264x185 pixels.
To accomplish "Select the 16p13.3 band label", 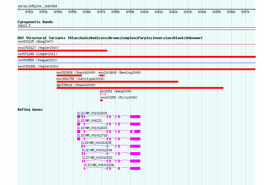I will pyautogui.click(x=24, y=25).
